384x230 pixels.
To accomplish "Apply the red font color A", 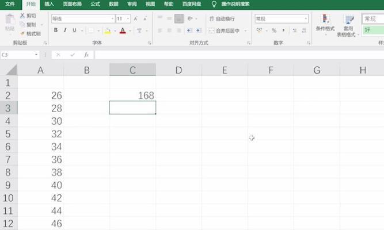I will (123, 31).
